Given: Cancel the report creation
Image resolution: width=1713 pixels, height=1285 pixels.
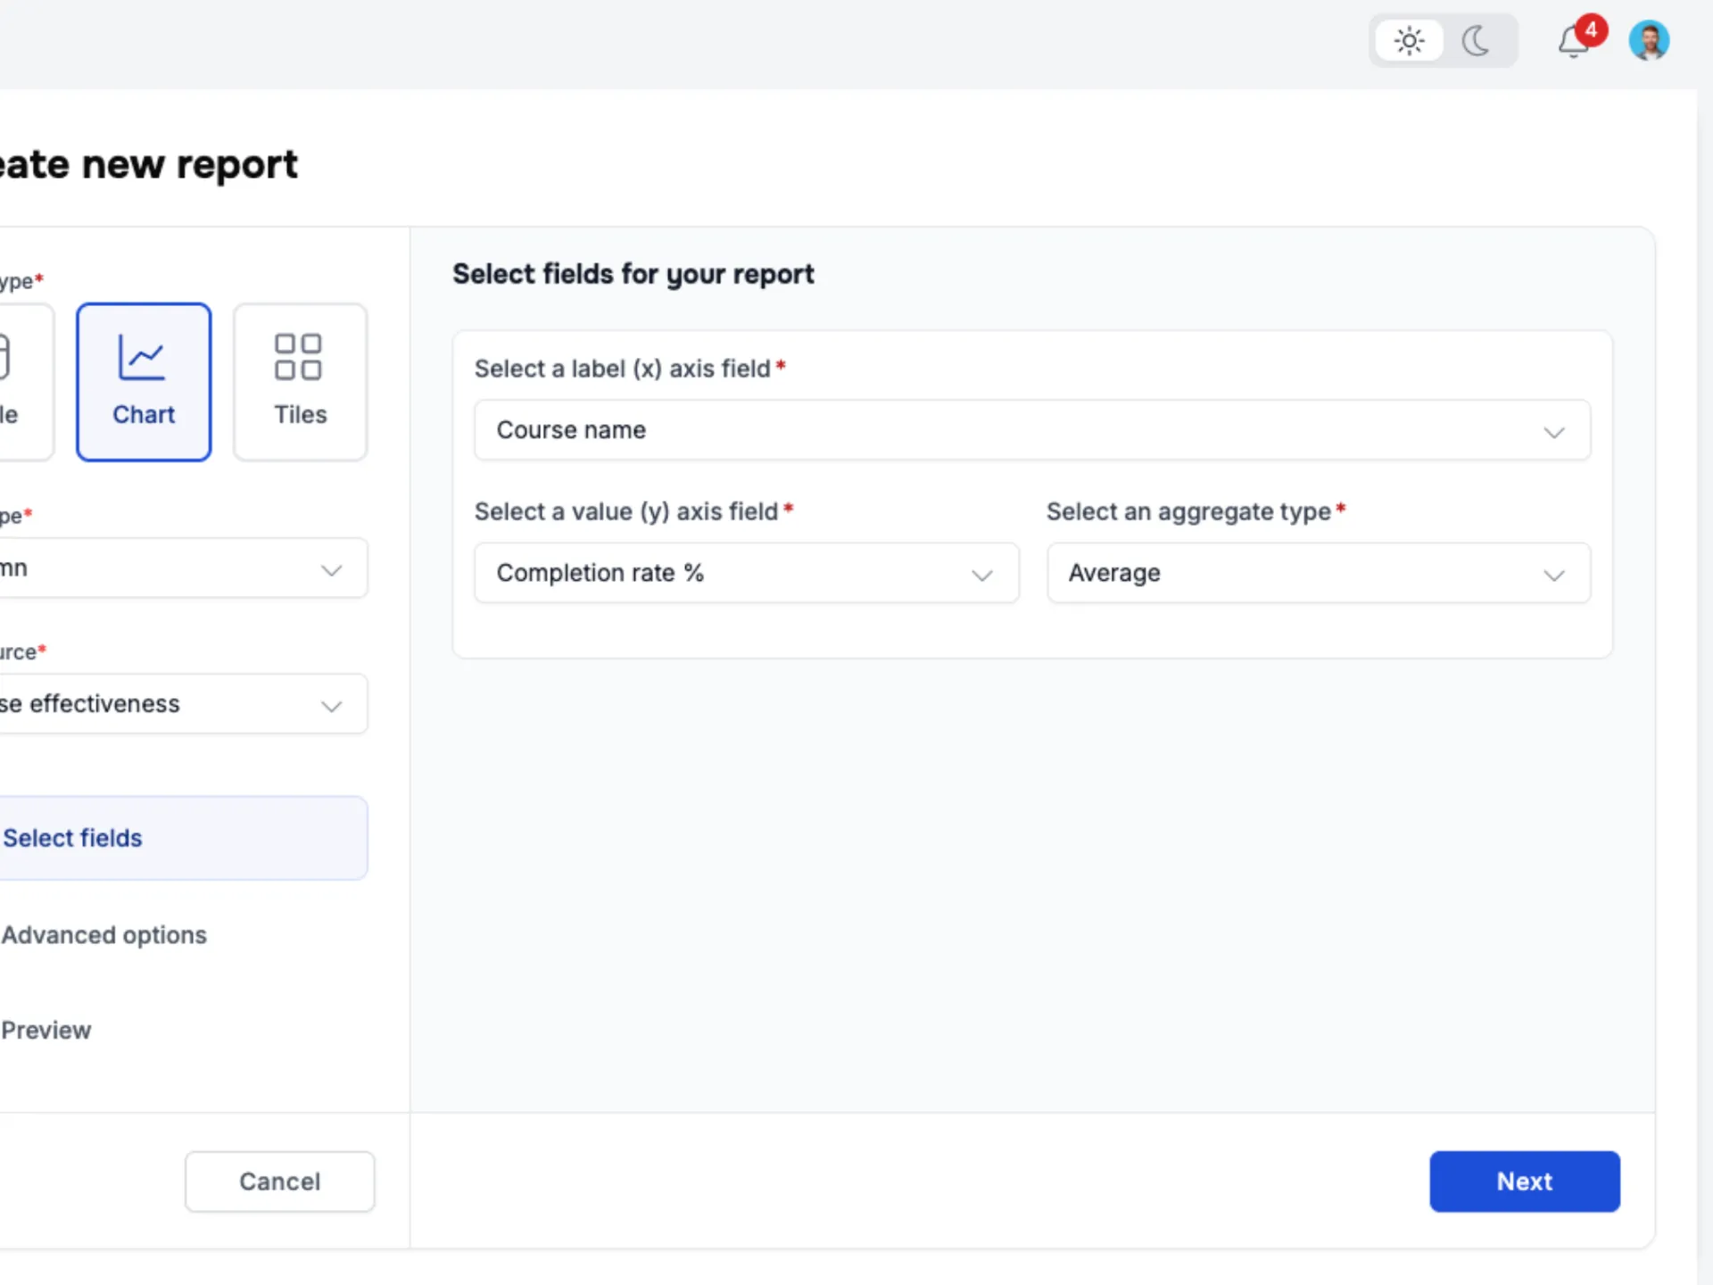Looking at the screenshot, I should tap(279, 1181).
